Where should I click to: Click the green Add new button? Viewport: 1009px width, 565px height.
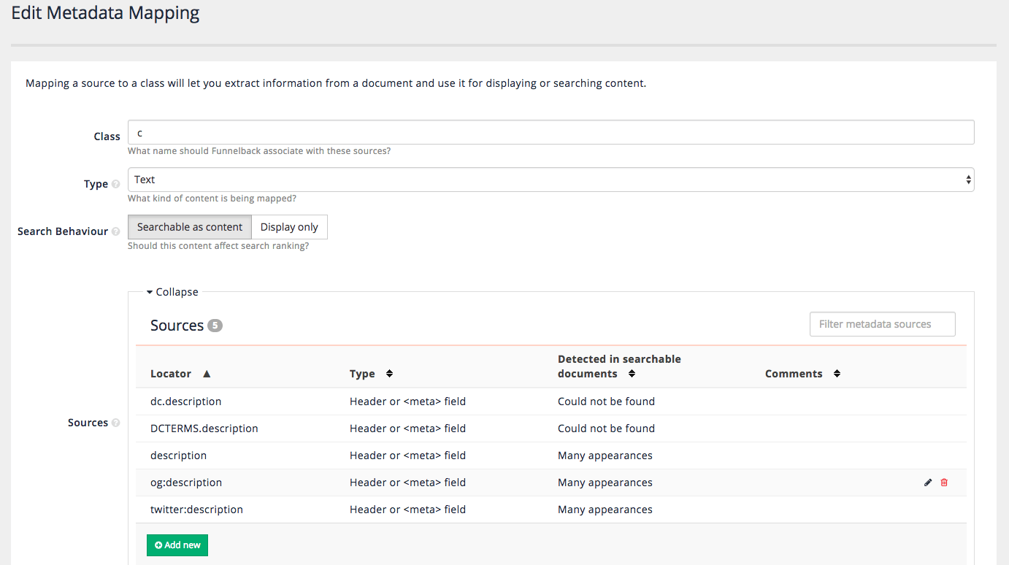[x=177, y=545]
